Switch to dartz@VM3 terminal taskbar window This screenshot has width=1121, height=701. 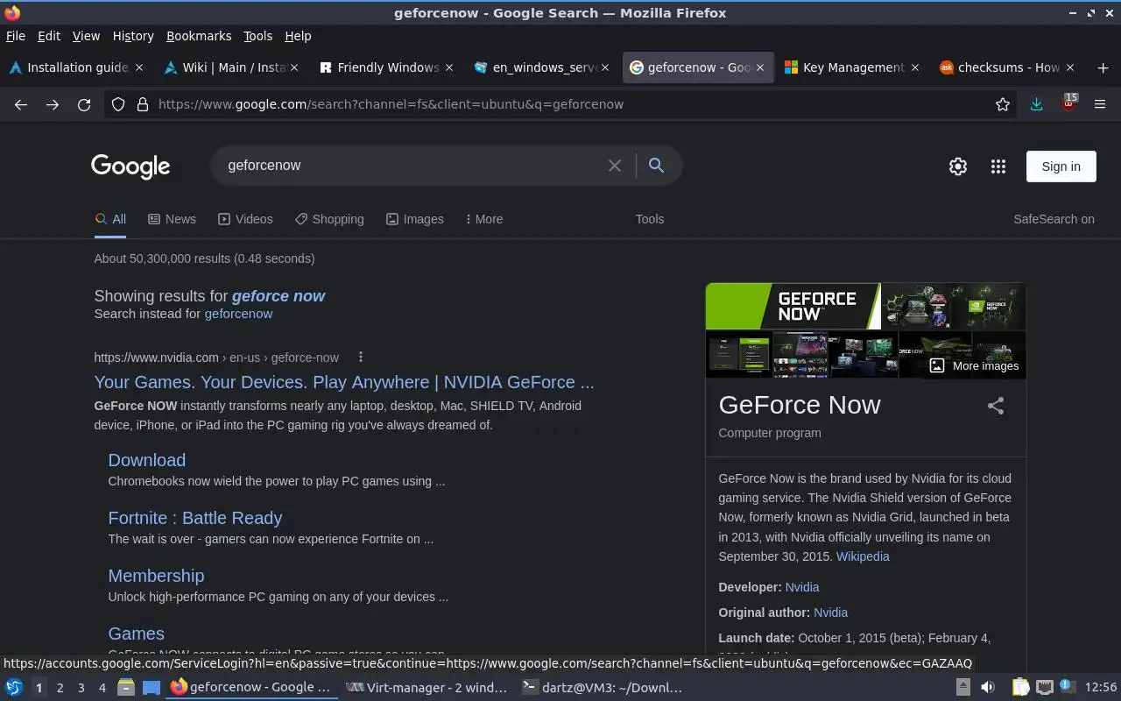[x=602, y=688]
